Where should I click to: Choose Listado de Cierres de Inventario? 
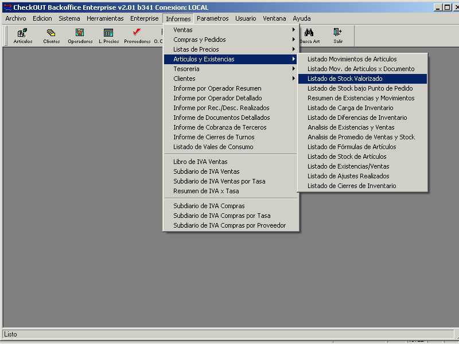[x=363, y=186]
